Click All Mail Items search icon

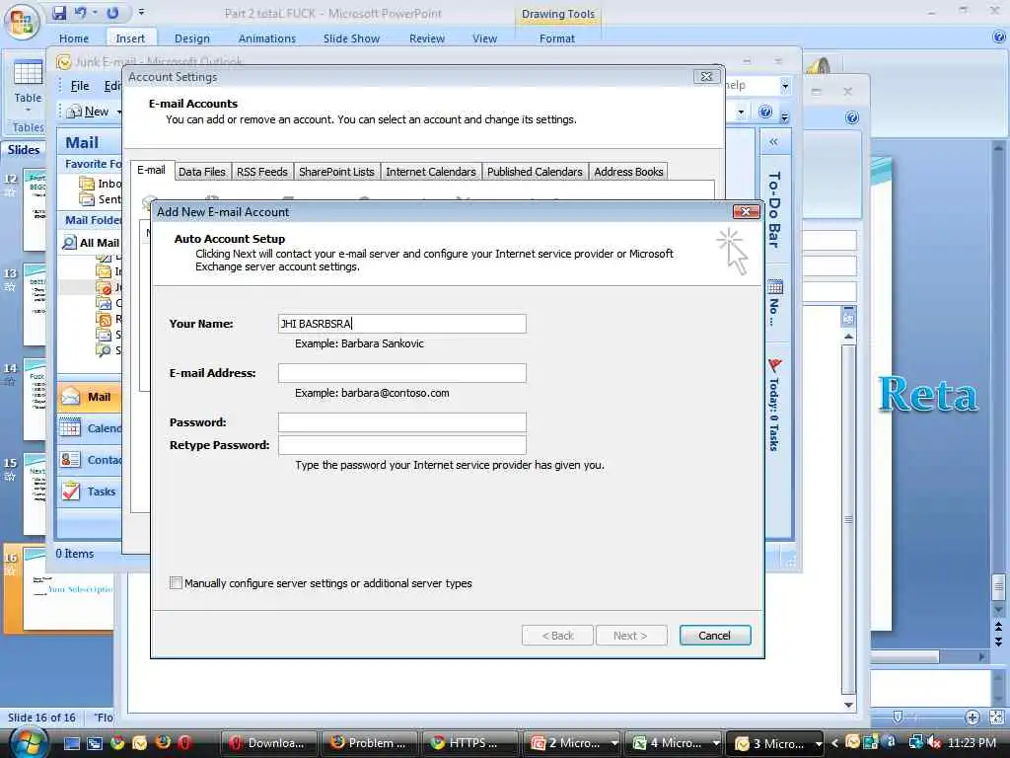[69, 243]
